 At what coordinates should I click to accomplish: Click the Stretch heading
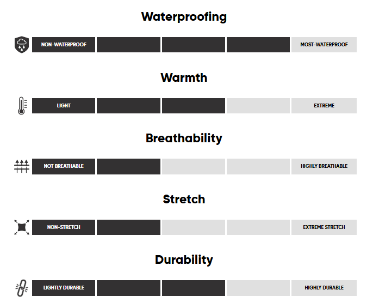pos(184,200)
